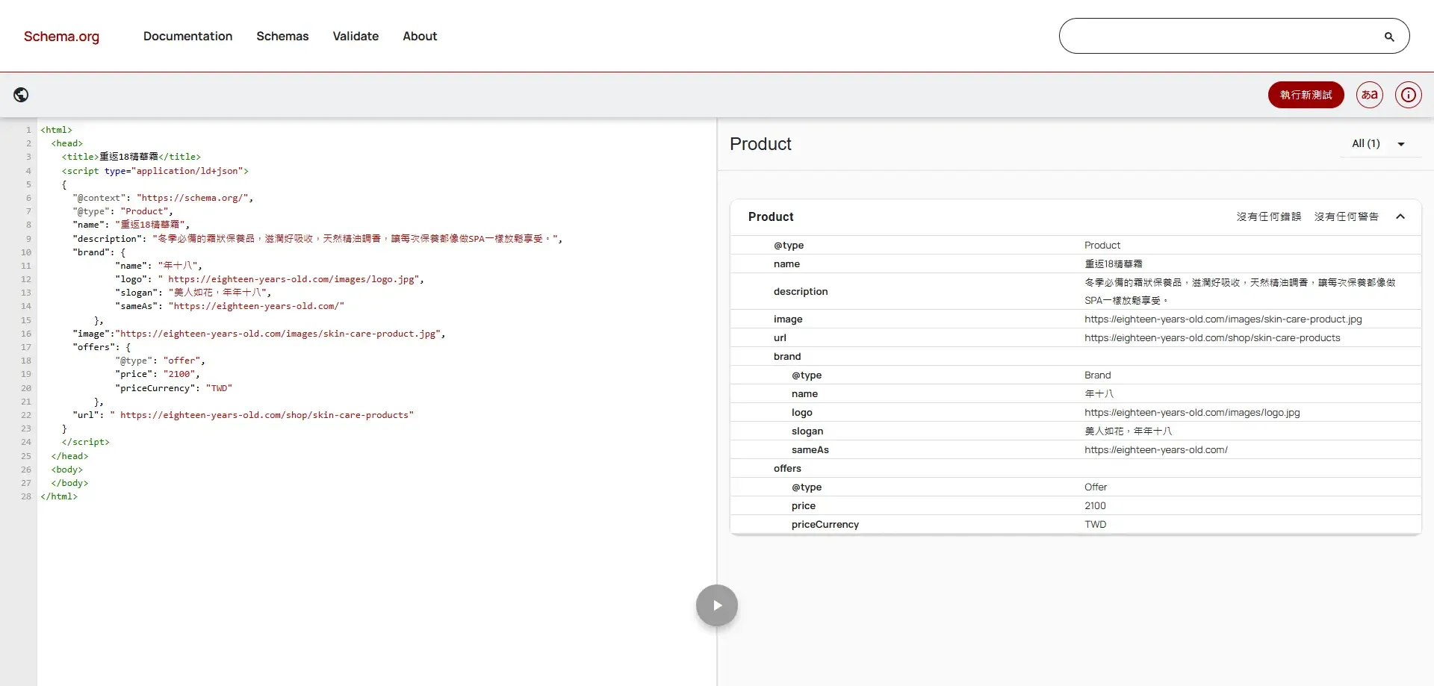Click the search magnifier icon
The width and height of the screenshot is (1434, 686).
tap(1388, 37)
